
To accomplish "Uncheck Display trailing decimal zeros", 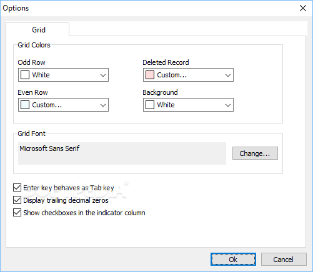I will click(17, 200).
